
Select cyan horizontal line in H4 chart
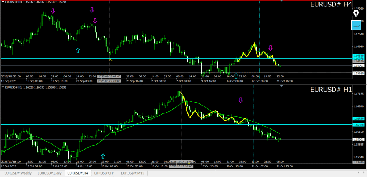(143, 58)
